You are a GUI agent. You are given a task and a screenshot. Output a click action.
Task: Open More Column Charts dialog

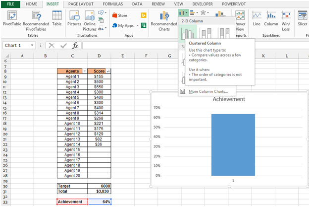click(x=207, y=92)
